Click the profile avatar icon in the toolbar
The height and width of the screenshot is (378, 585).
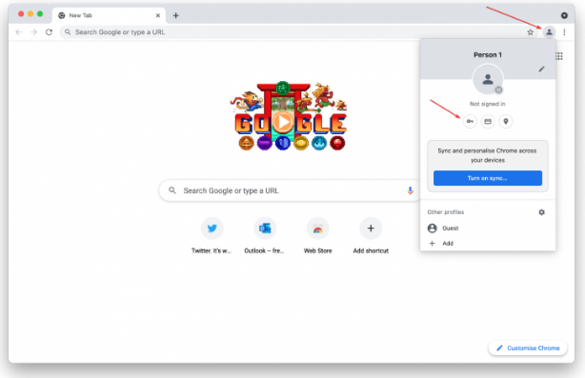coord(549,32)
